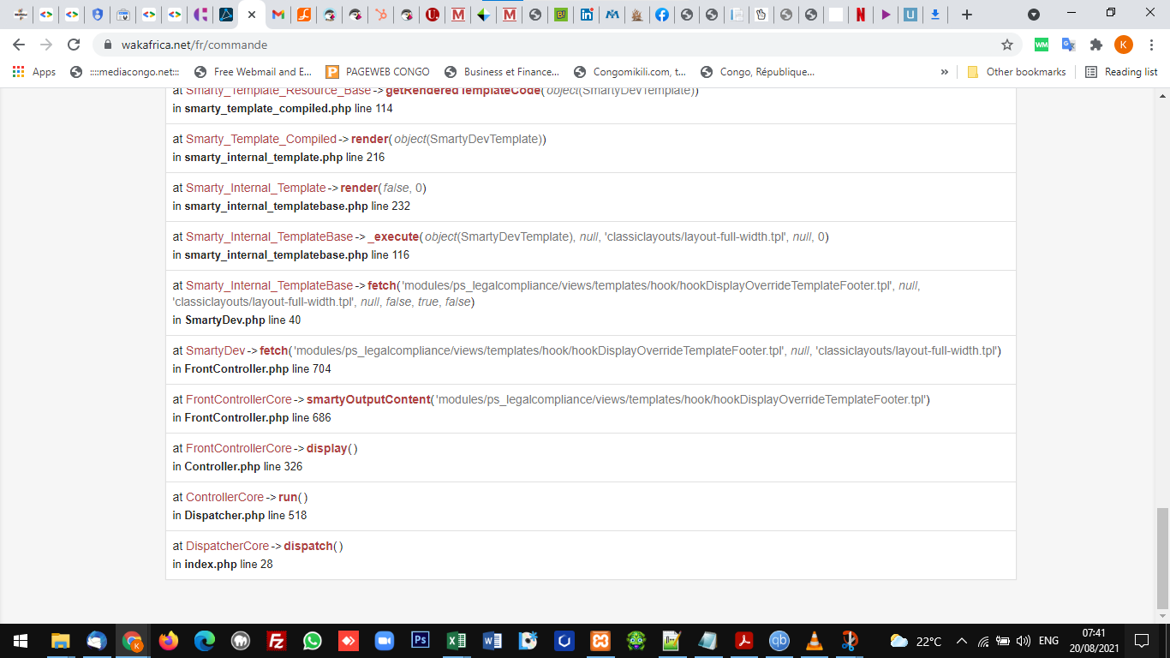Click index.php line 28 text
The width and height of the screenshot is (1170, 658).
coord(222,565)
